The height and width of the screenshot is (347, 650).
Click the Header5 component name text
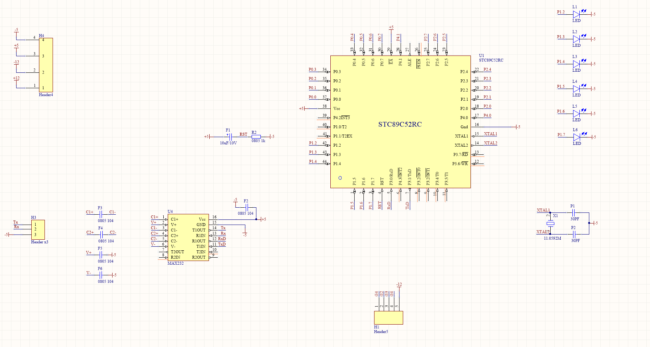pyautogui.click(x=381, y=332)
